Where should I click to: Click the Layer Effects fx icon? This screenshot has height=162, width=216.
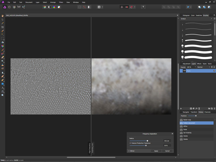pyautogui.click(x=196, y=108)
